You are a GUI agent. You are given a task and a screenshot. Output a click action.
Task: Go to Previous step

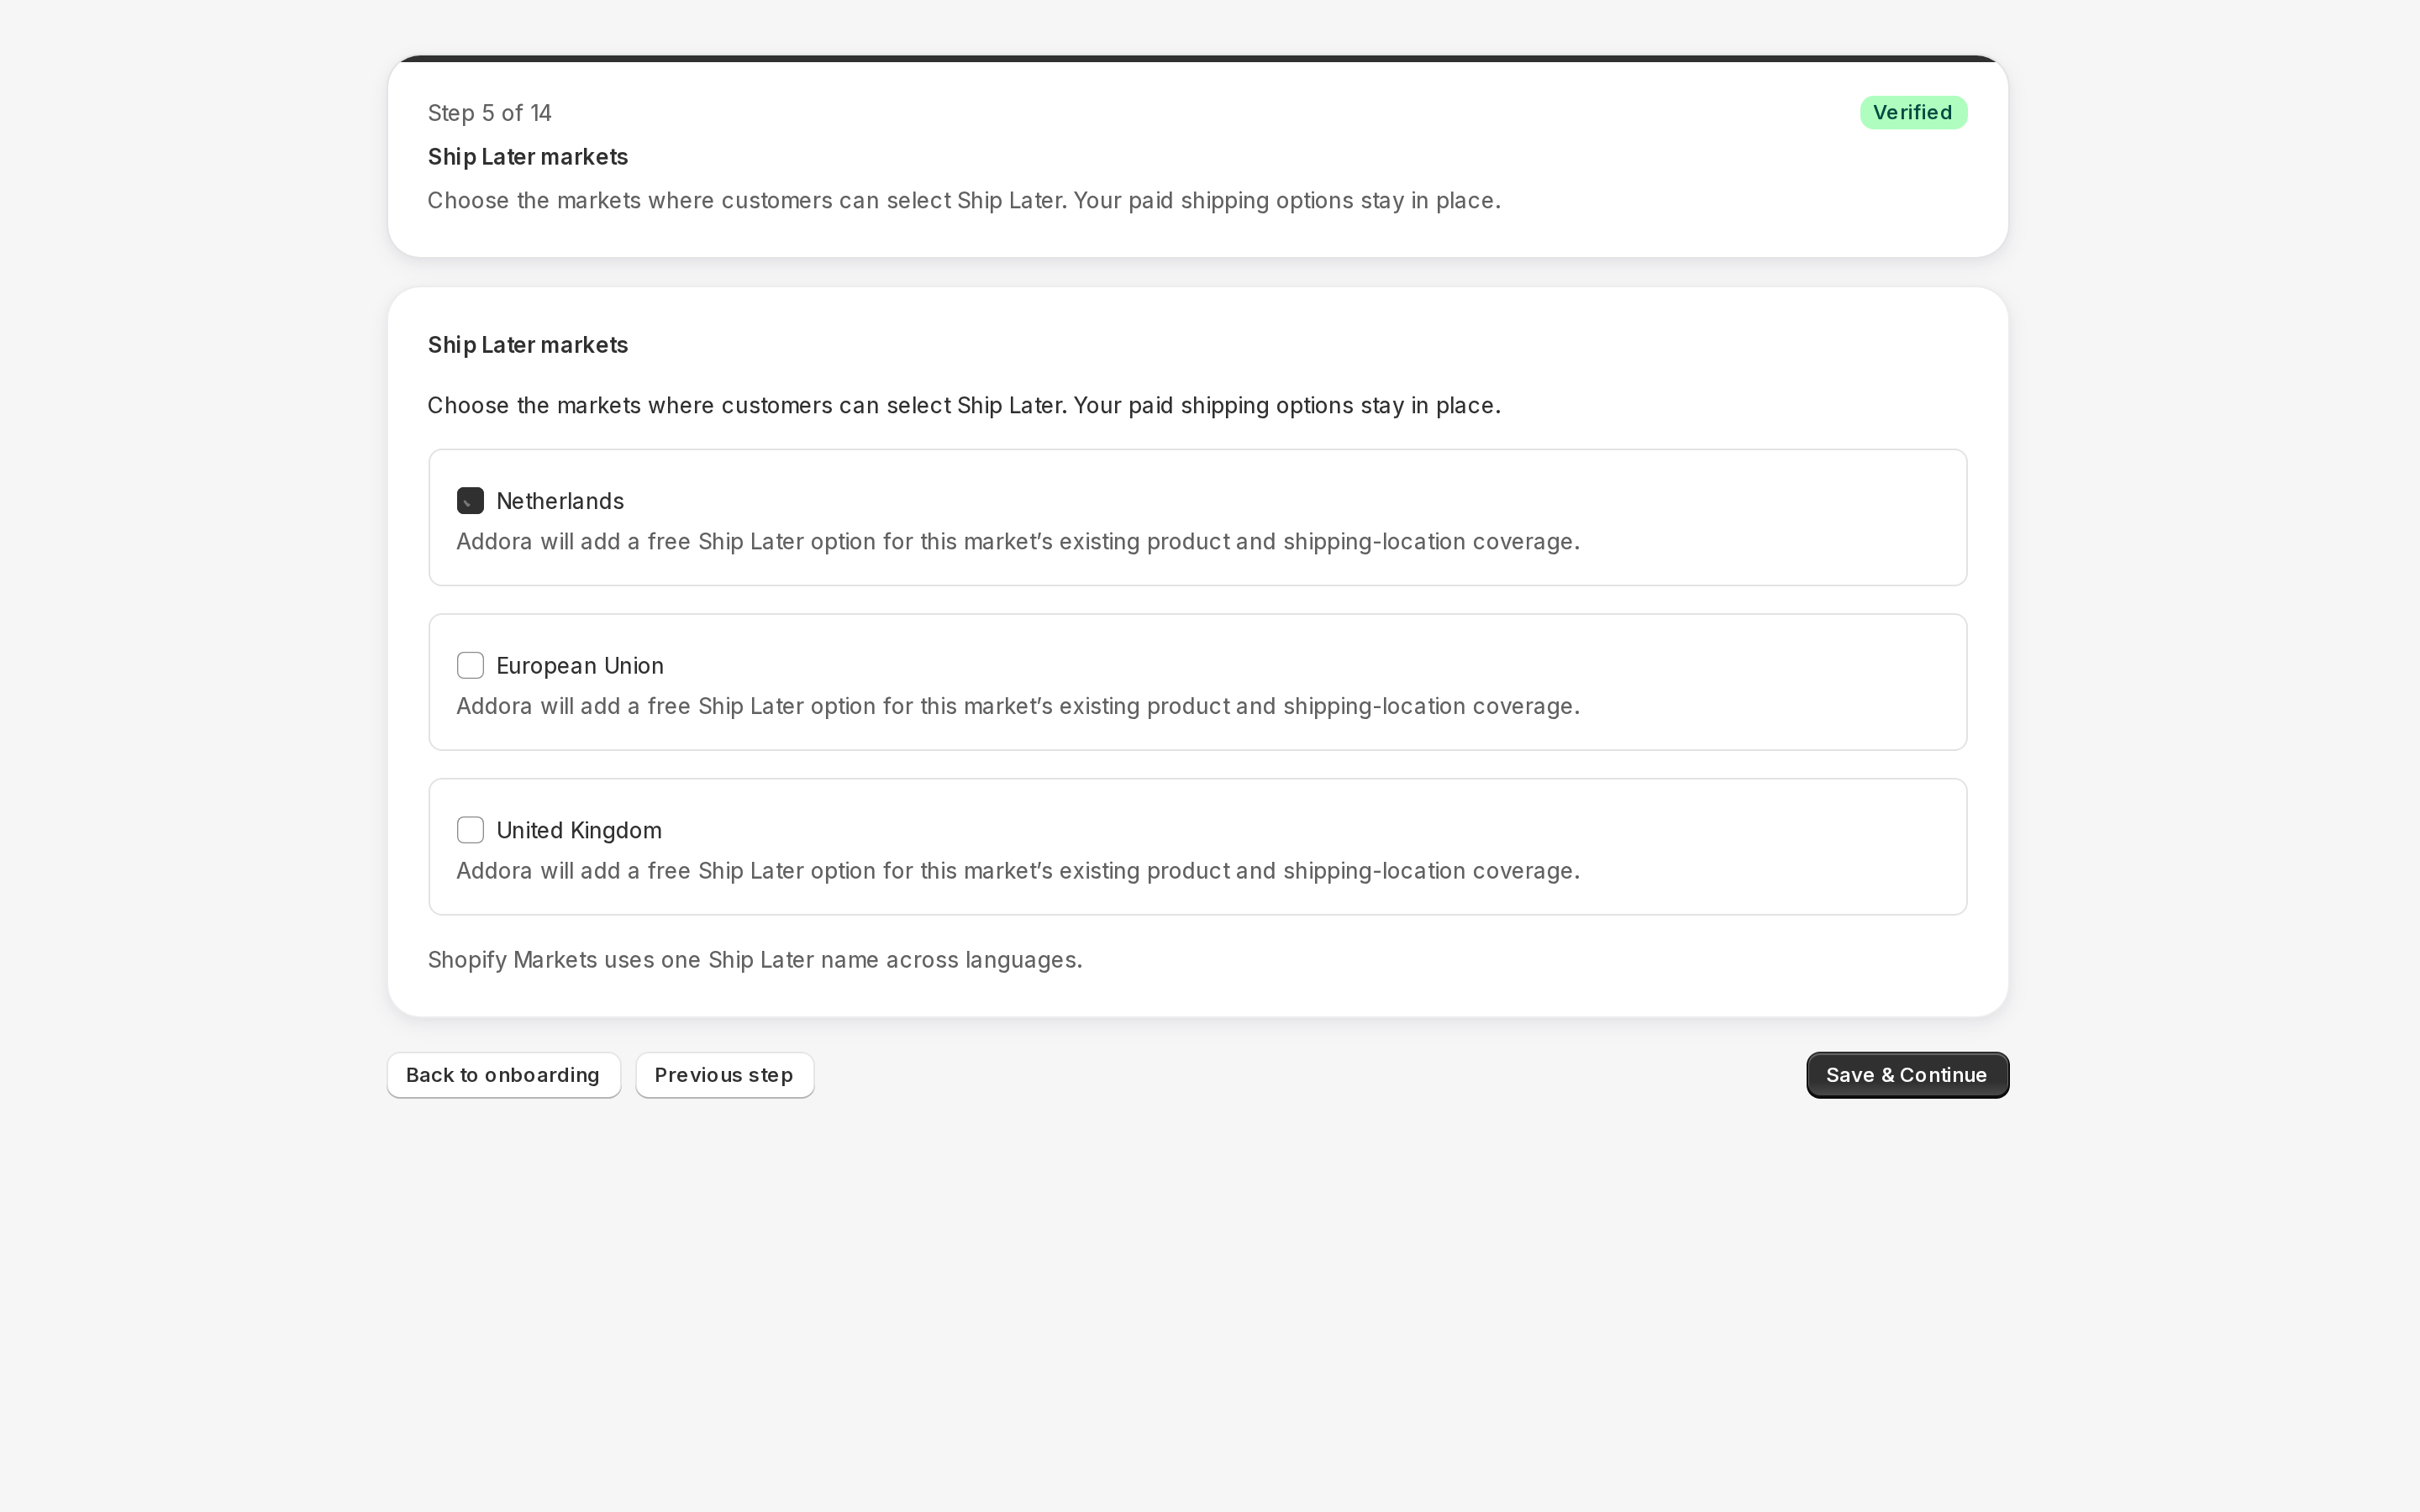(724, 1075)
